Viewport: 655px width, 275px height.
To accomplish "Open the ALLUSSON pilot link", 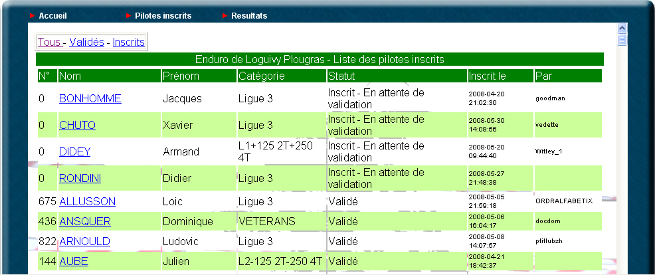I will [87, 201].
